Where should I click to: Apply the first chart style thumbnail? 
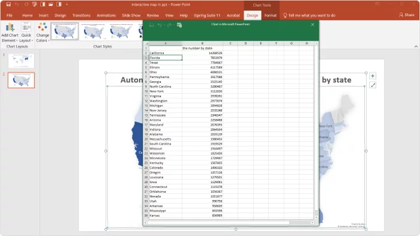[65, 31]
